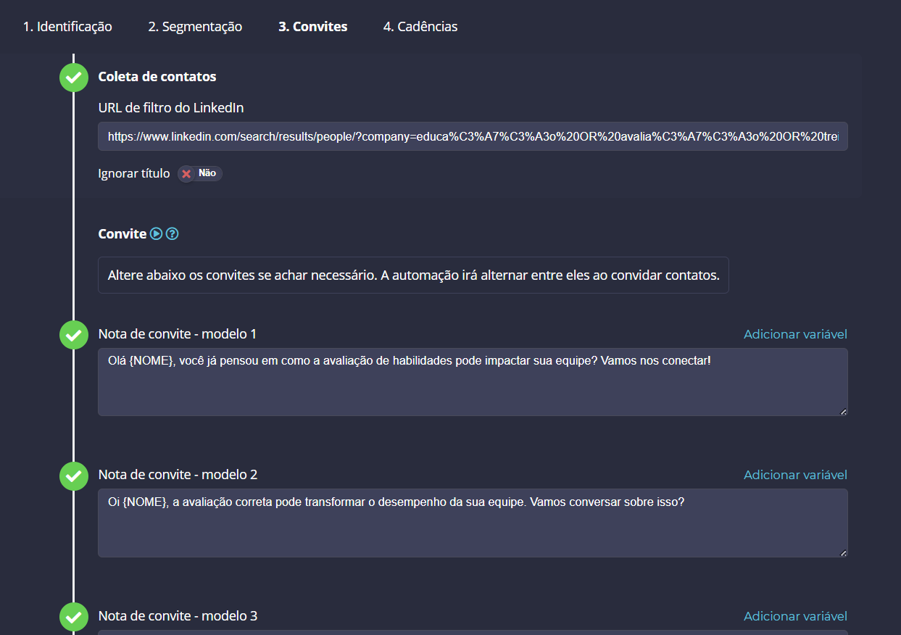Play the Convite tutorial video icon
This screenshot has height=635, width=901.
click(x=156, y=233)
